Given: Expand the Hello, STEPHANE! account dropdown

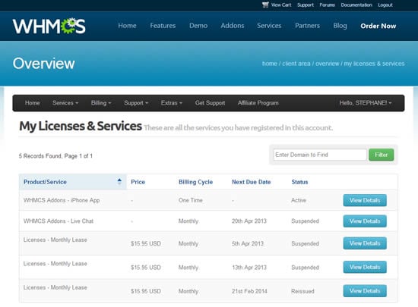Looking at the screenshot, I should (366, 103).
